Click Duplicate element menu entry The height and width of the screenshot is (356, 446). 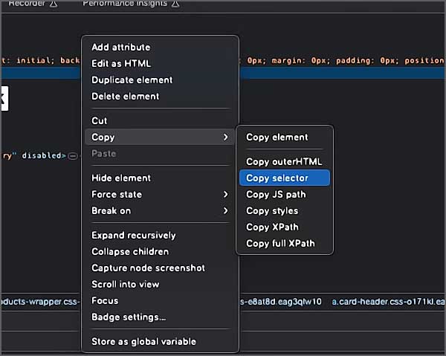160,80
